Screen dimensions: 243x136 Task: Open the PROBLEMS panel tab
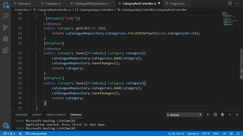(21, 115)
